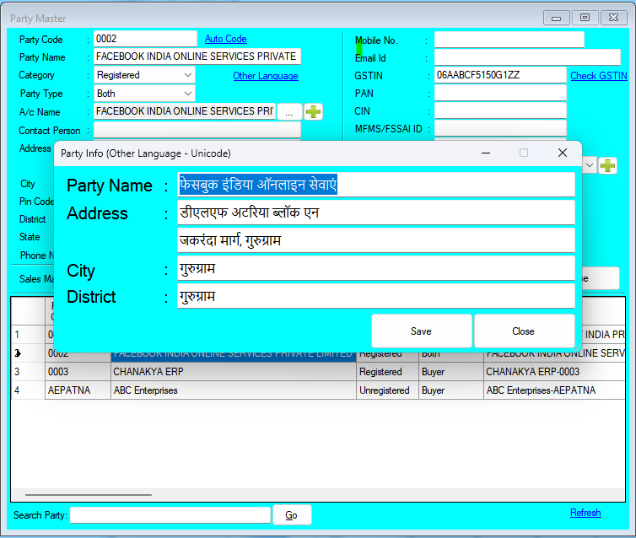
Task: Select row header number 3
Action: (28, 372)
